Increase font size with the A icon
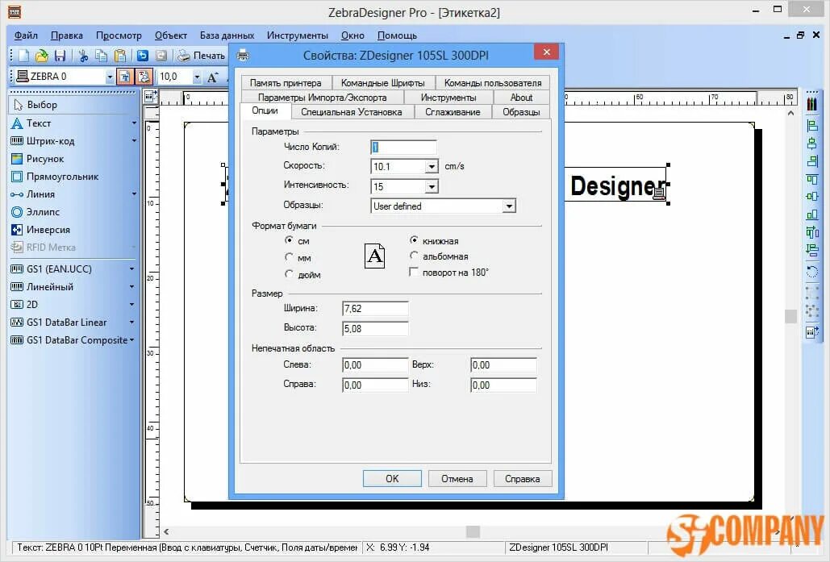Image resolution: width=830 pixels, height=562 pixels. pyautogui.click(x=213, y=77)
